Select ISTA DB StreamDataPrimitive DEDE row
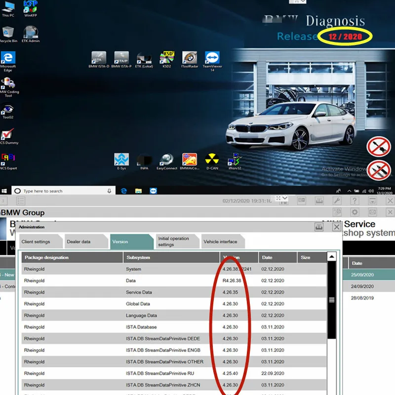Screen dimensions: 395x395 point(174,339)
